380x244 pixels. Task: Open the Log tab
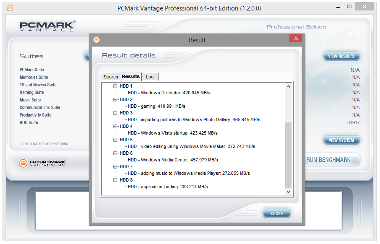click(150, 77)
